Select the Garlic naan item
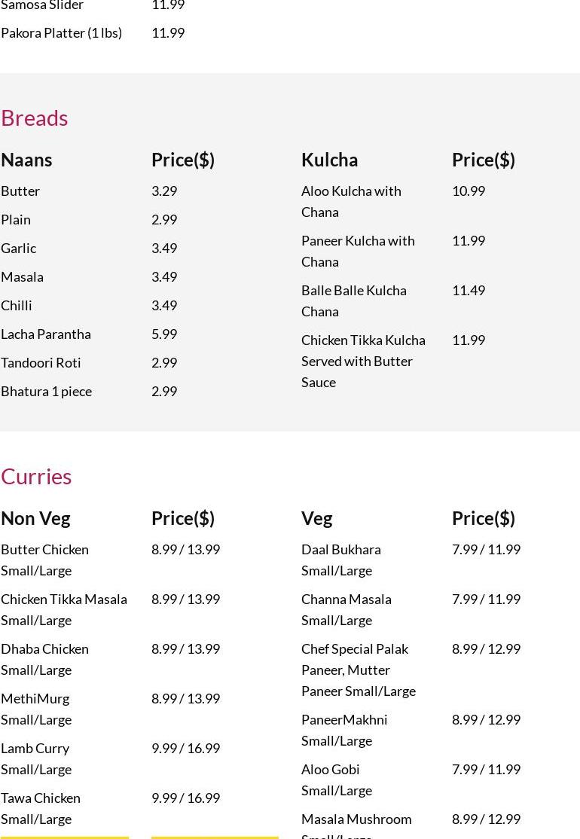This screenshot has width=580, height=839. pyautogui.click(x=19, y=248)
